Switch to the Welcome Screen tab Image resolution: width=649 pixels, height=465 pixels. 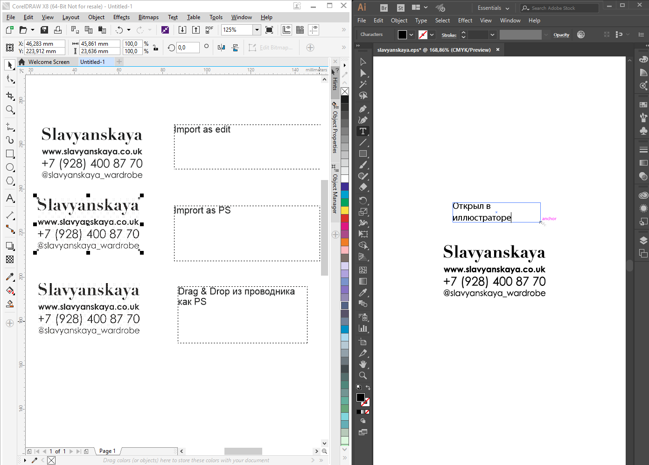pyautogui.click(x=49, y=62)
